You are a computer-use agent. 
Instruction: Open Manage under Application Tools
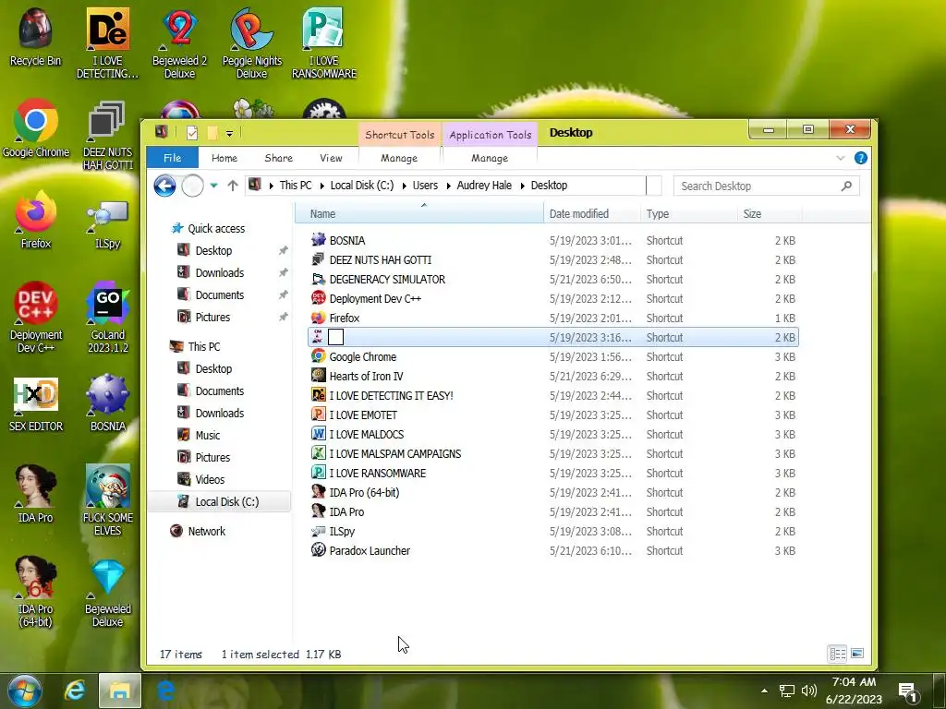click(x=490, y=158)
